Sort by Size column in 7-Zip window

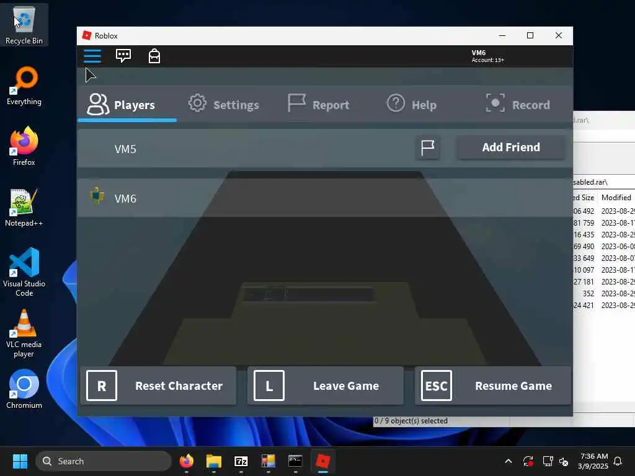click(x=584, y=198)
